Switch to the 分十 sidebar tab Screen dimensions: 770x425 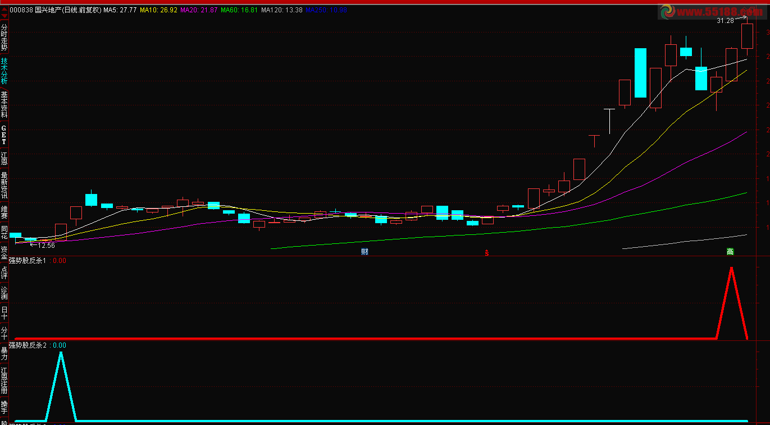tap(4, 333)
